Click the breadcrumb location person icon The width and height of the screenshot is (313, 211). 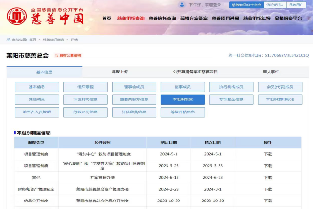click(x=9, y=40)
